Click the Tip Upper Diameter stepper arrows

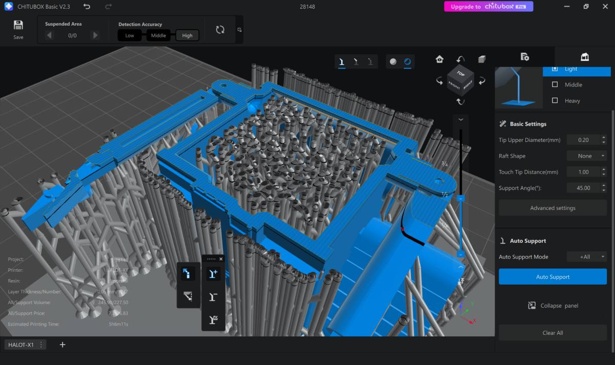(x=603, y=140)
